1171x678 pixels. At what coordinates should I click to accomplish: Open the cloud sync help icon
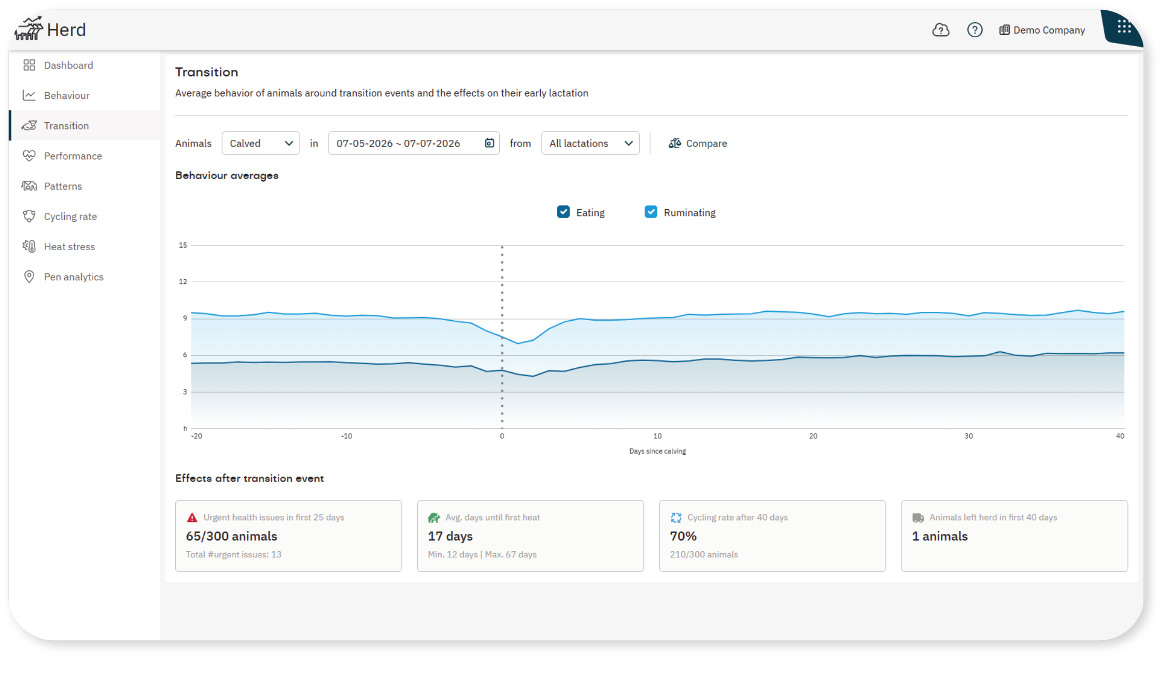click(940, 30)
